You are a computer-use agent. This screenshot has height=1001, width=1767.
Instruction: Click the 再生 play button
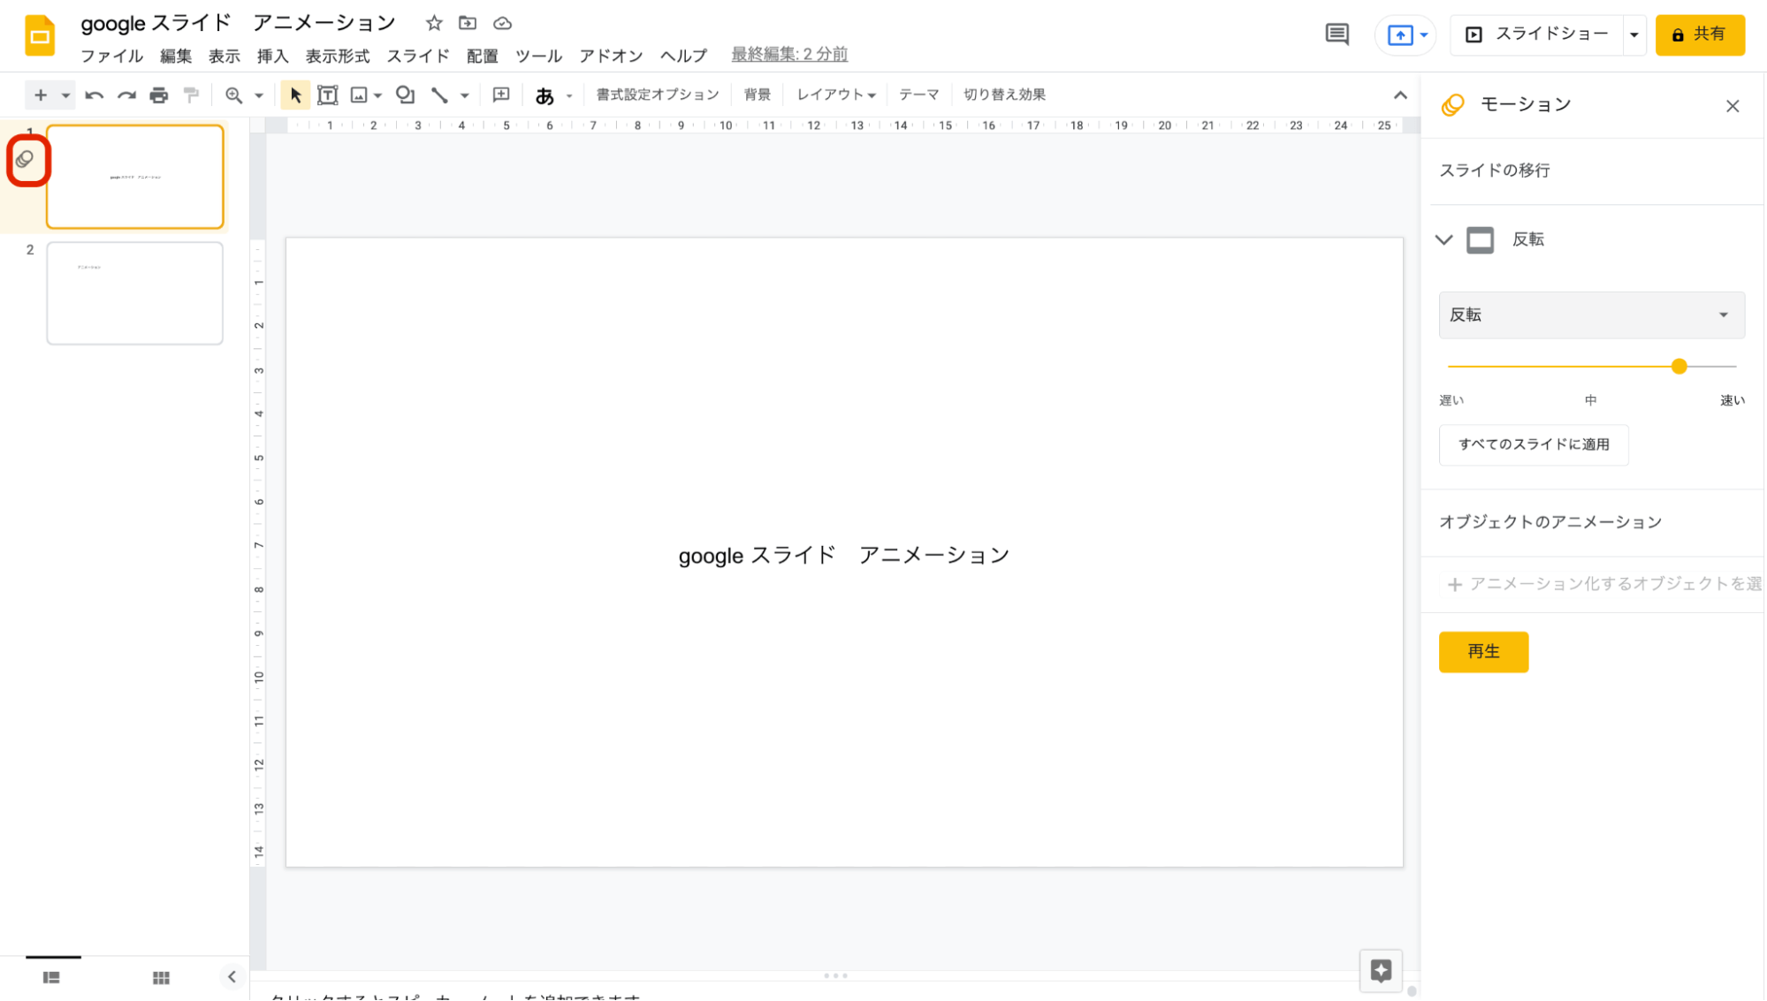1483,652
